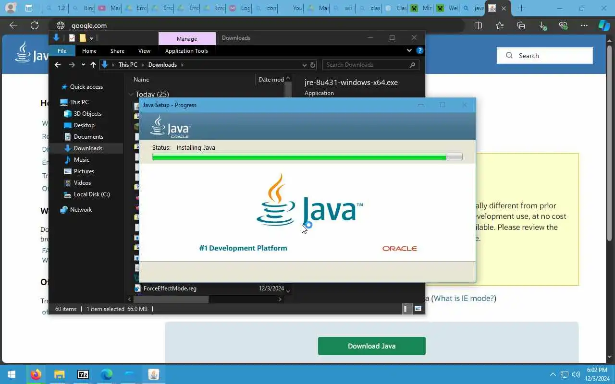
Task: Click New folder icon in Explorer title bar
Action: point(83,38)
